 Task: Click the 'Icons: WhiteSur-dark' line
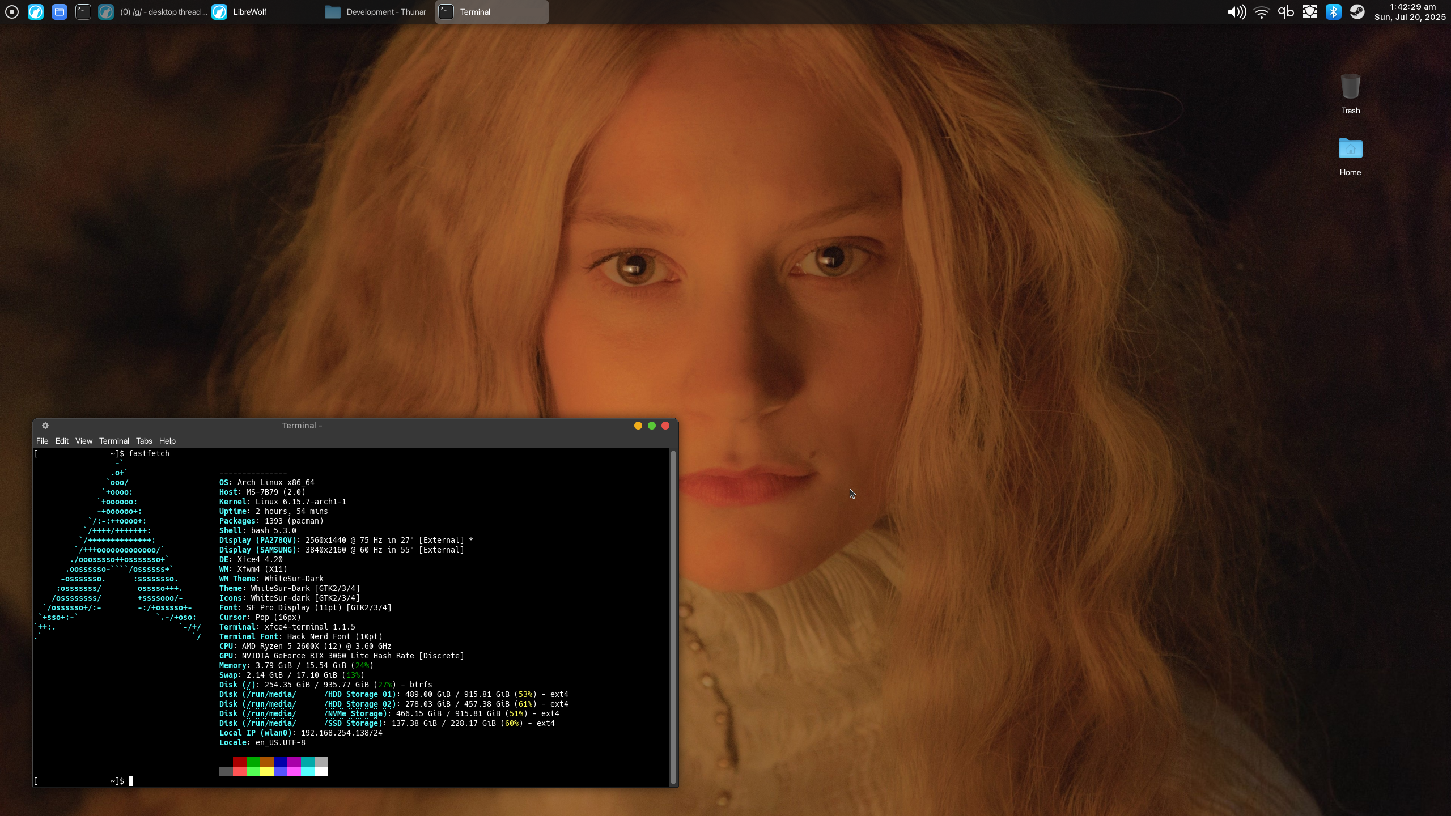(290, 598)
